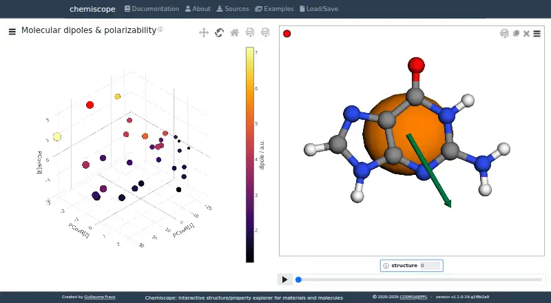Open COSMO@EPFL footer link

coord(414,297)
